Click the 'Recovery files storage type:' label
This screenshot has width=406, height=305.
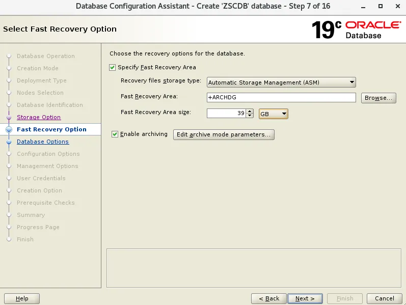coord(161,81)
